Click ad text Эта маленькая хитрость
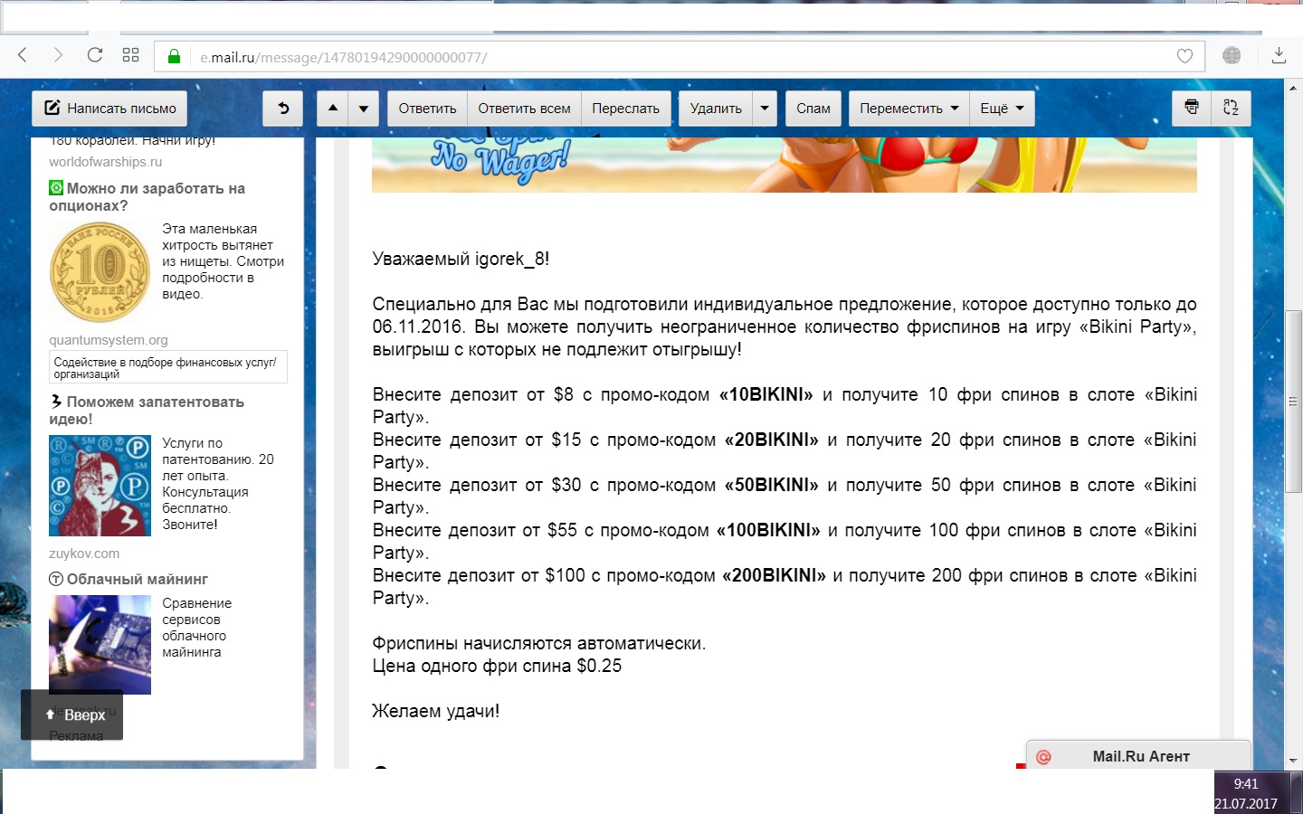 pyautogui.click(x=223, y=261)
